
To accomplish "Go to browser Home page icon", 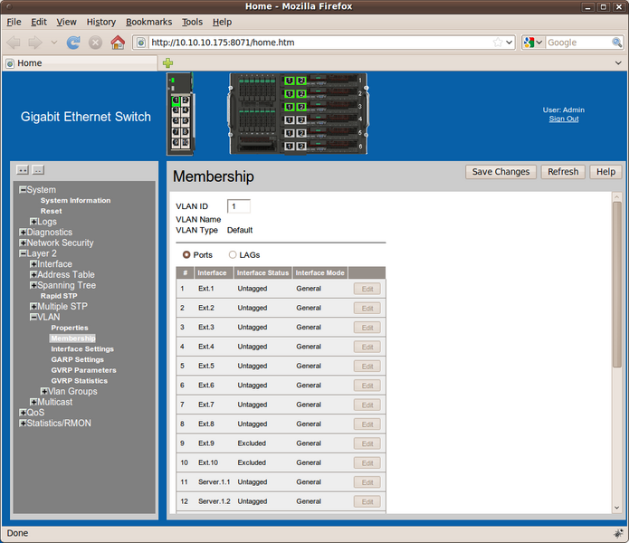I will (118, 43).
